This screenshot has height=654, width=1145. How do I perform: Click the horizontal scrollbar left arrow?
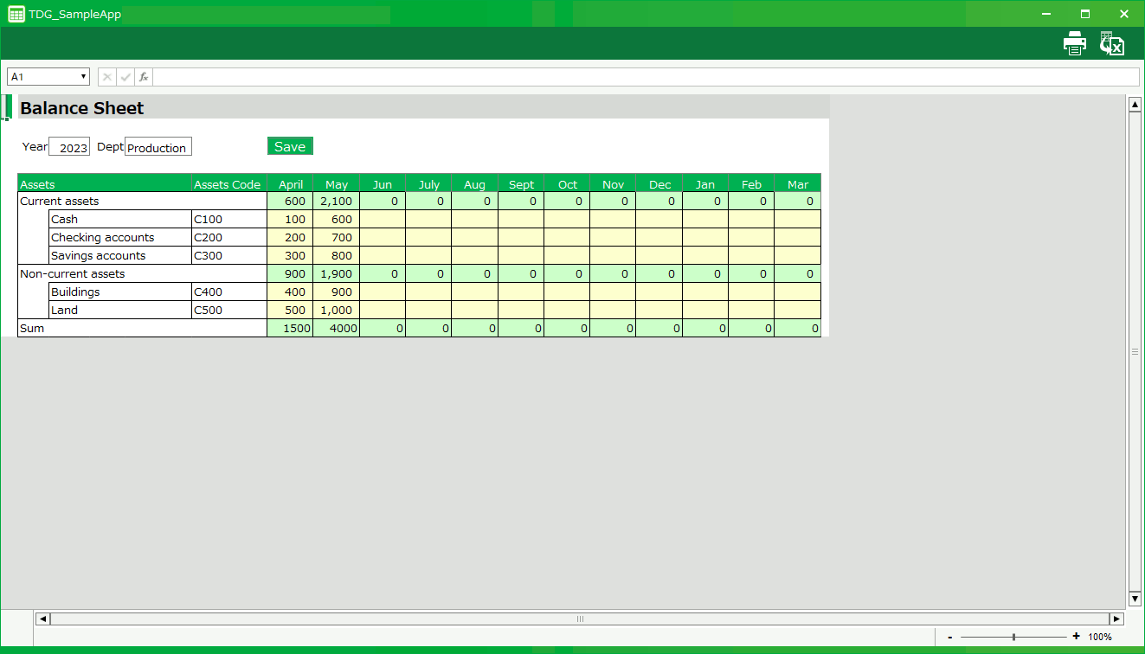tap(42, 619)
